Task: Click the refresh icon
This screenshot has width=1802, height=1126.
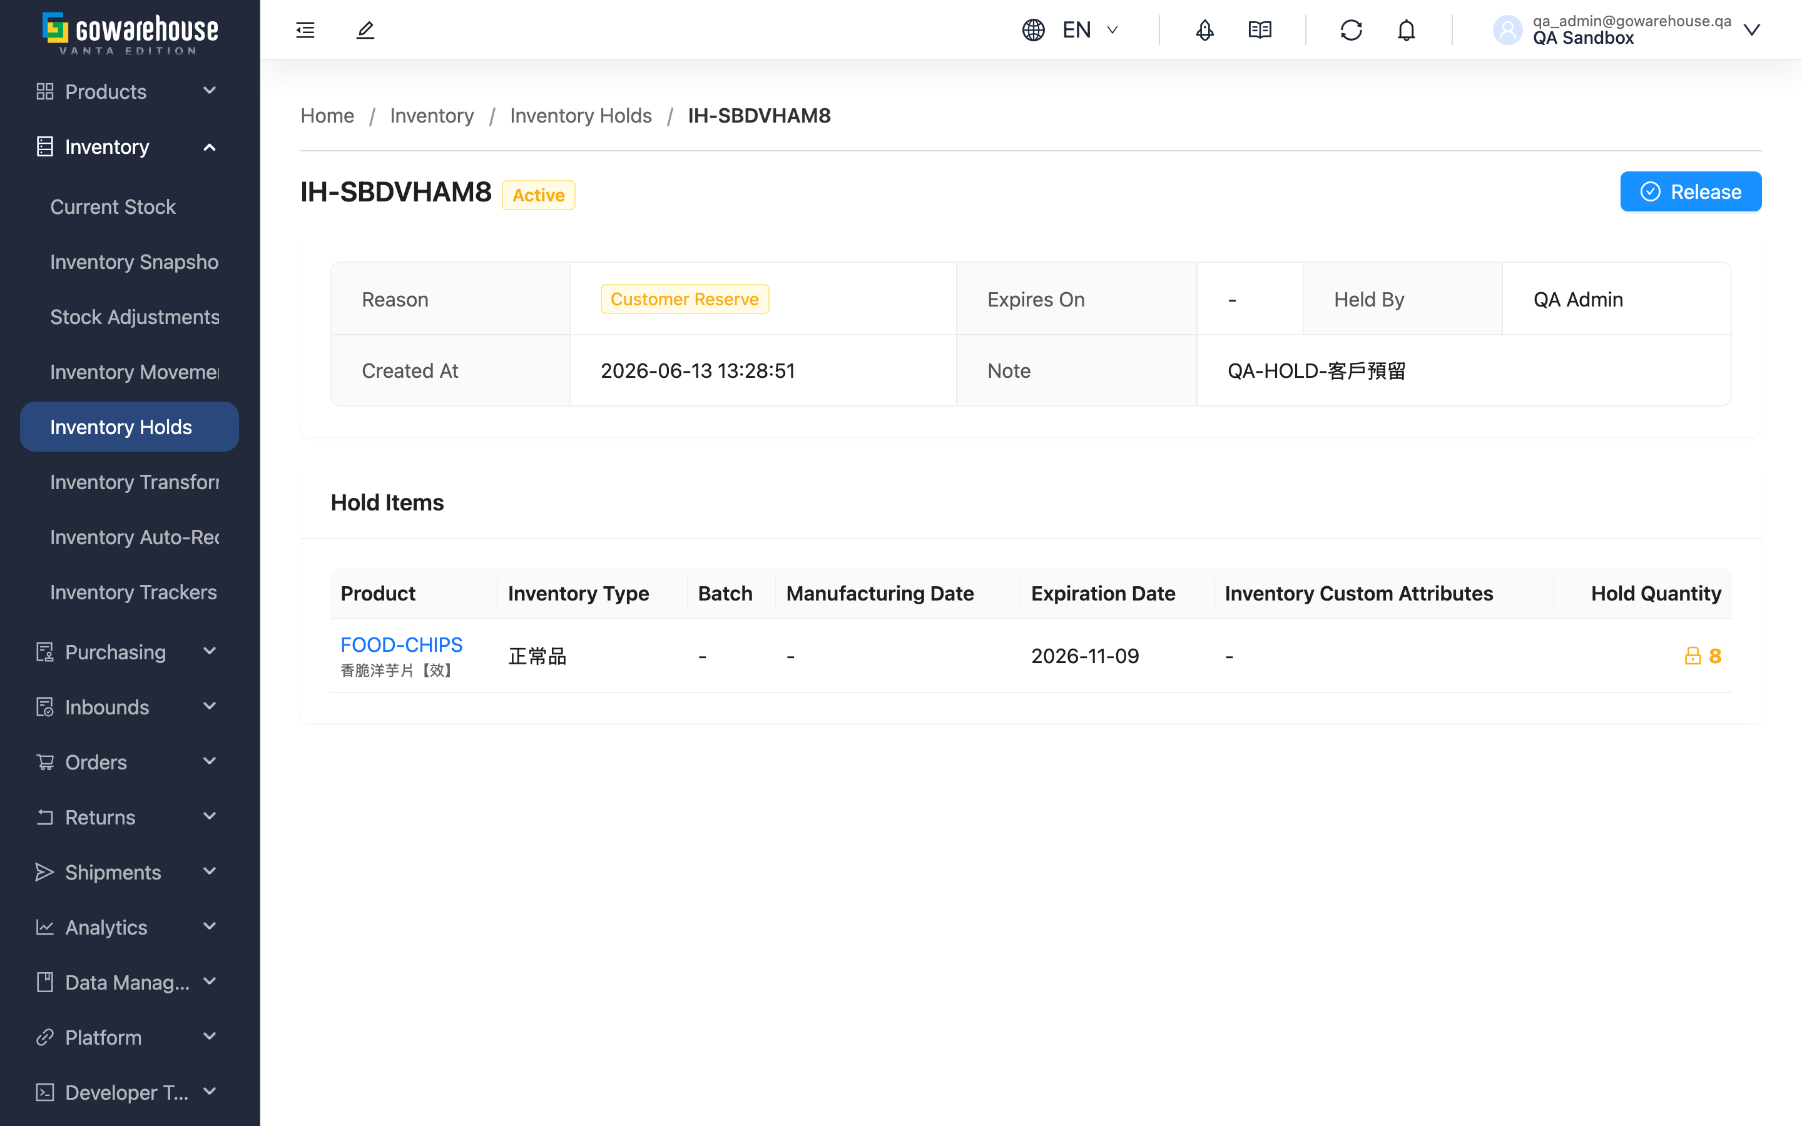Action: click(x=1351, y=30)
